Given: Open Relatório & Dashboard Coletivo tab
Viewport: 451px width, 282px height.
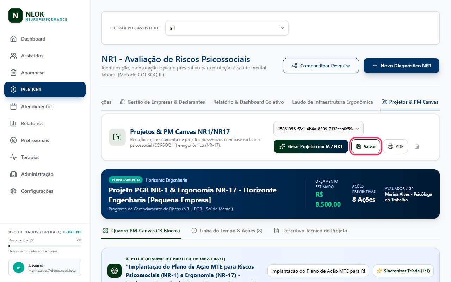Looking at the screenshot, I should click(x=248, y=102).
